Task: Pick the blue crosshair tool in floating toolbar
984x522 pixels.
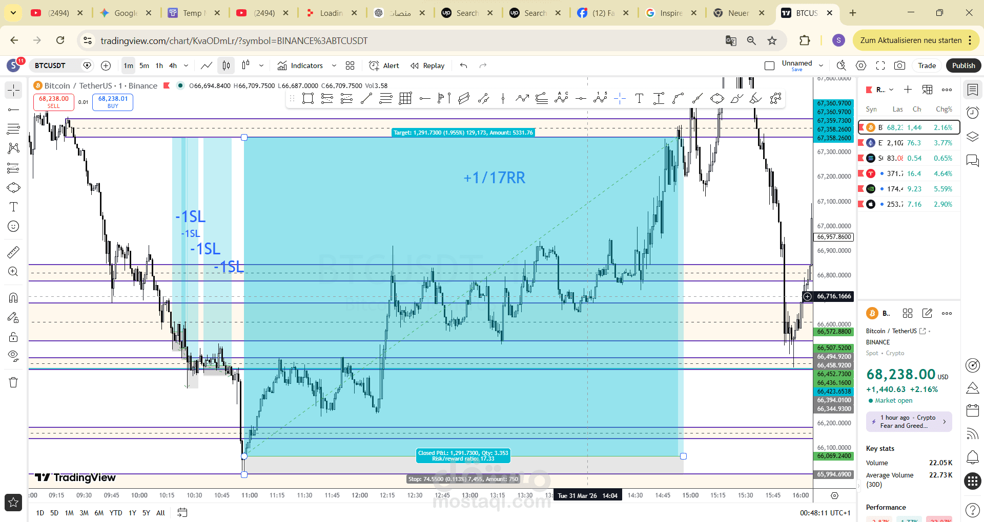Action: point(620,98)
